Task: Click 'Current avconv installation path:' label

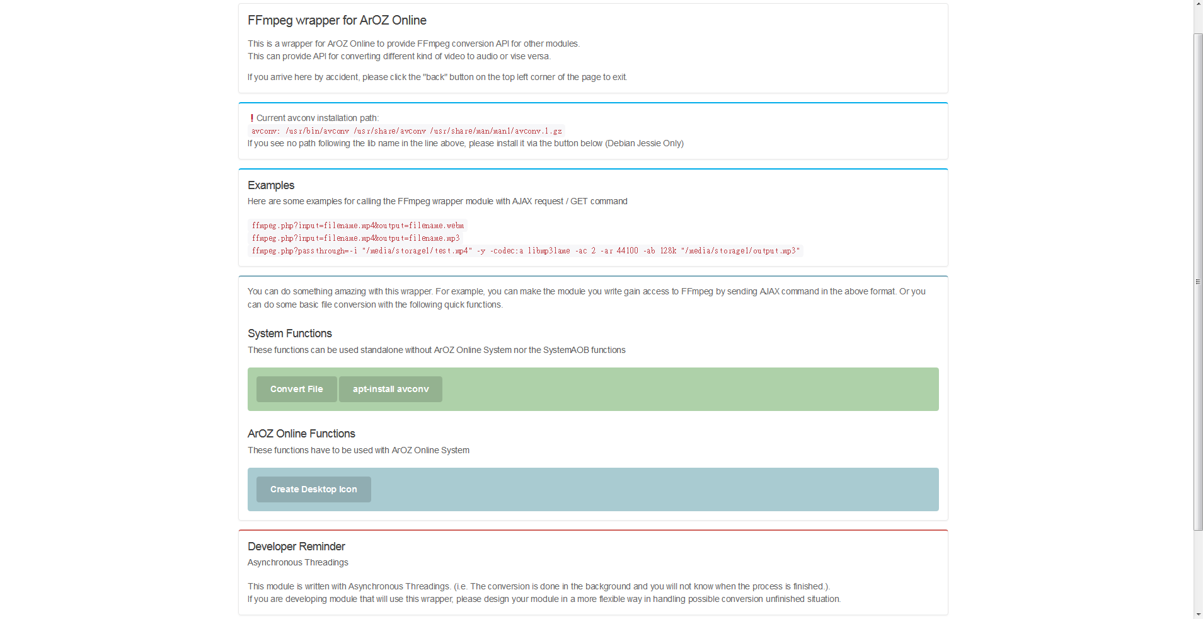Action: coord(318,118)
